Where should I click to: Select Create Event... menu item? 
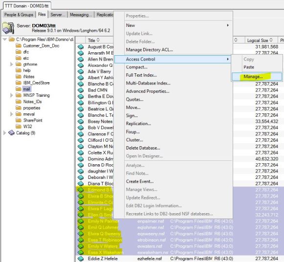[x=140, y=181]
